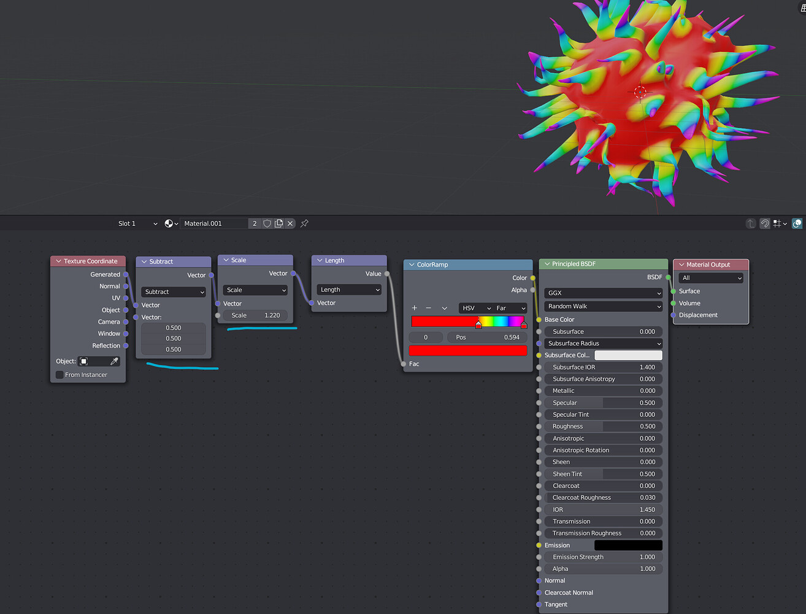This screenshot has height=614, width=806.
Task: Click the Object output socket
Action: tap(126, 310)
